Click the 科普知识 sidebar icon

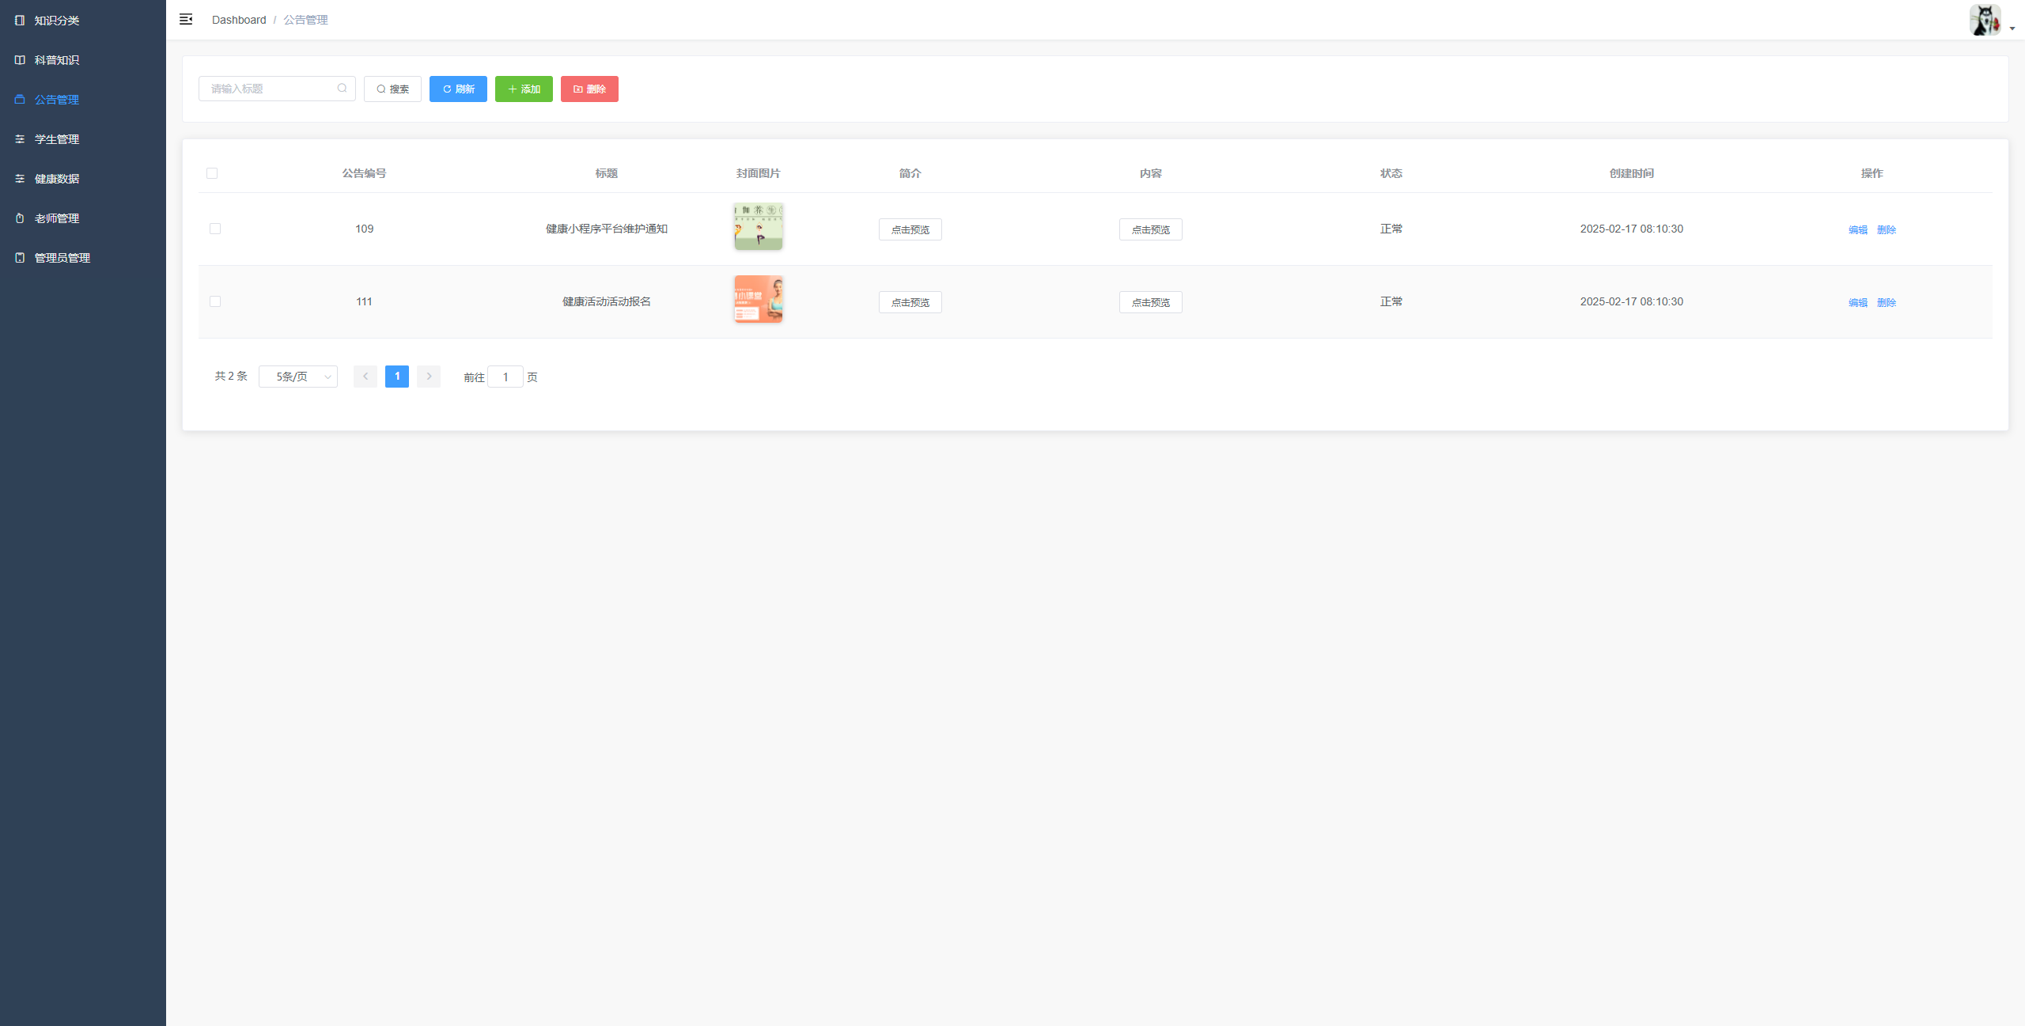click(20, 60)
